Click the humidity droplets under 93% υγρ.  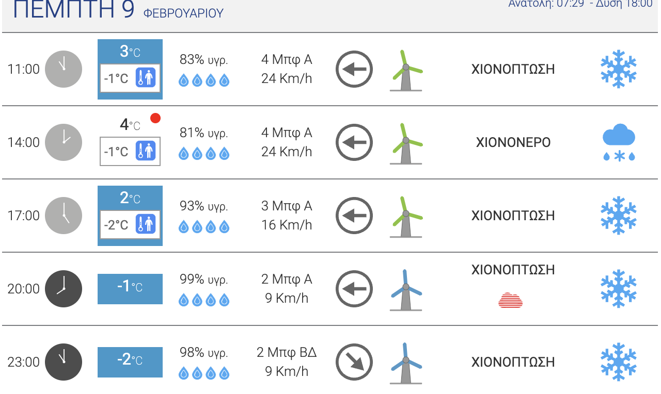click(x=204, y=226)
